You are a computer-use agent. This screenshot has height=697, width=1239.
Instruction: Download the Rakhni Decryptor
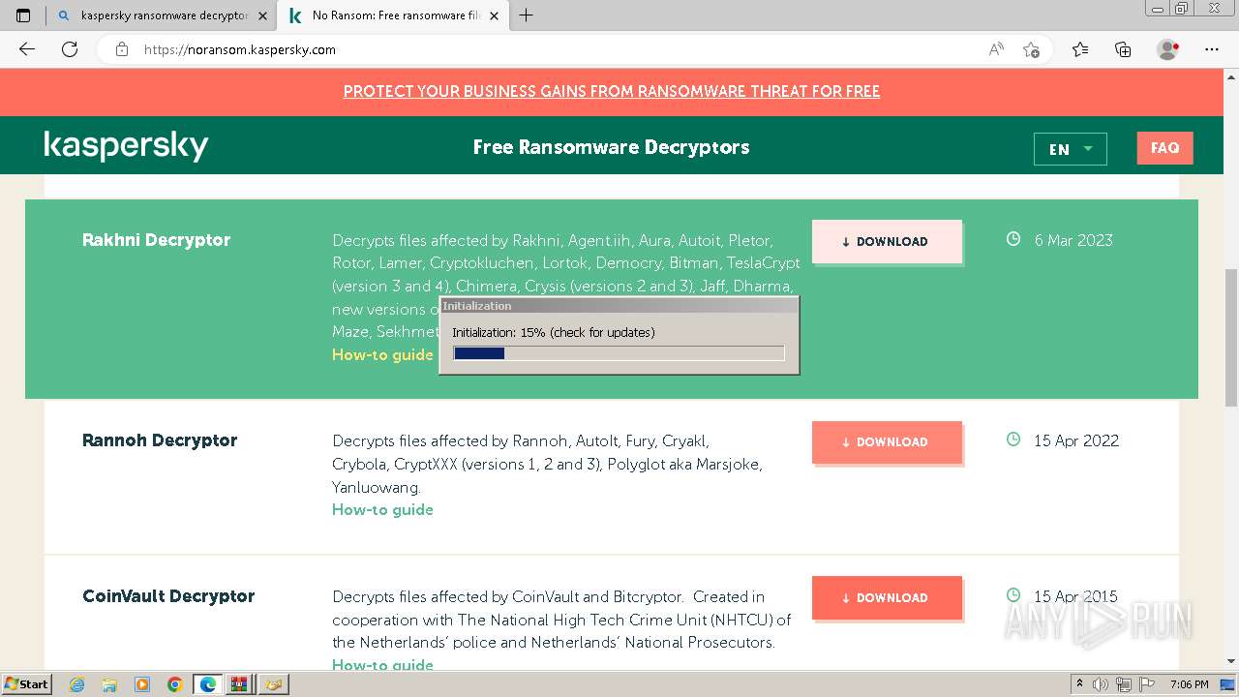pos(887,241)
